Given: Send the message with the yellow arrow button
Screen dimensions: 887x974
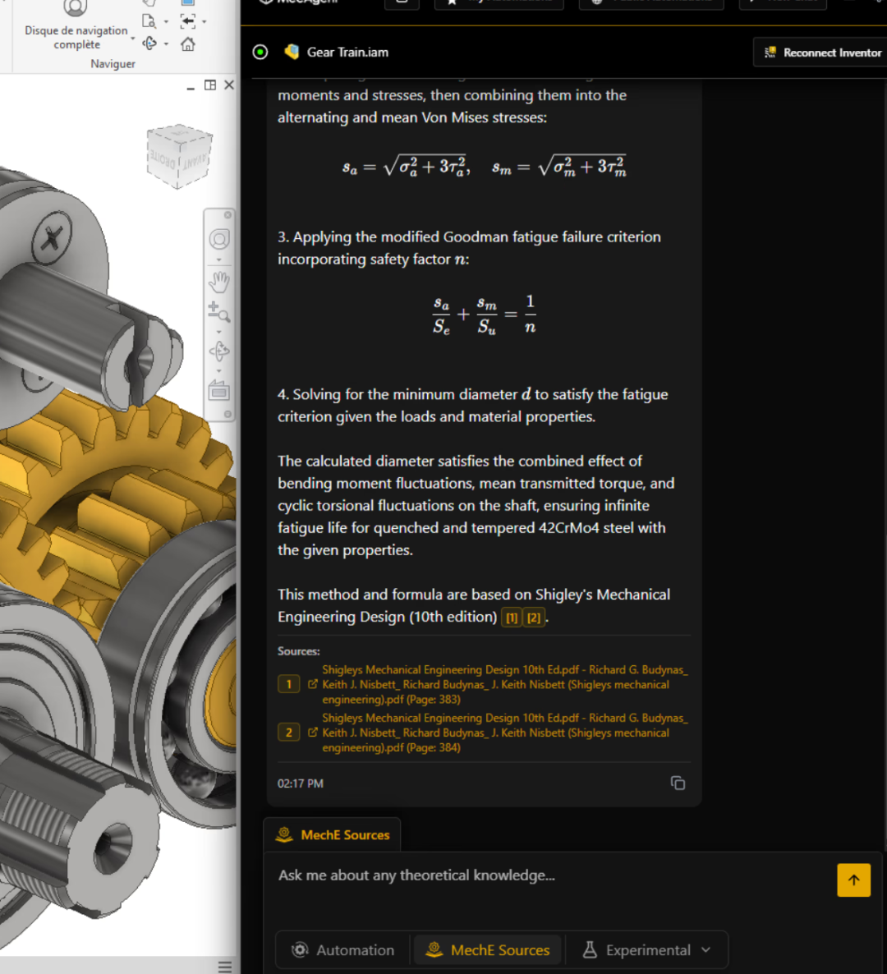Looking at the screenshot, I should (x=853, y=880).
